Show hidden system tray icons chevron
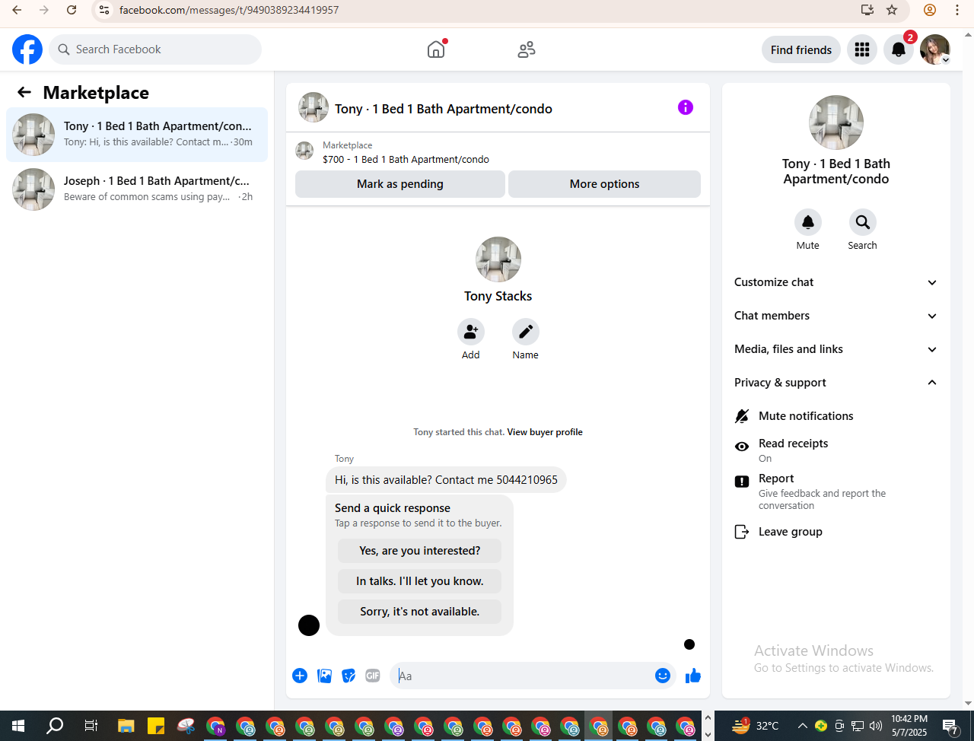Screen dimensions: 974x741 tap(802, 726)
